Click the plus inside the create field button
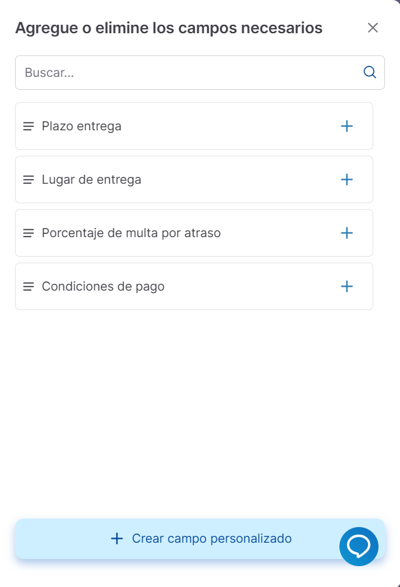Viewport: 400px width, 587px height. pos(117,539)
